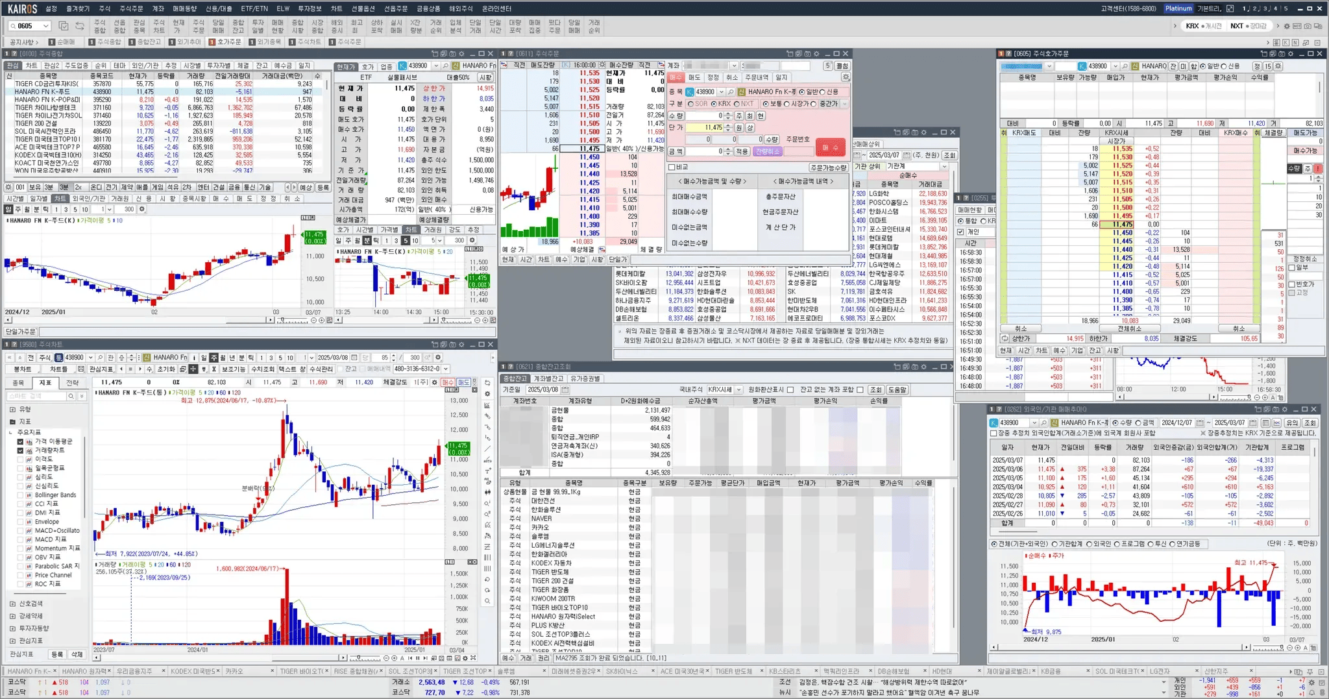The width and height of the screenshot is (1329, 699).
Task: Click the 전체취소 button under the order book
Action: [1128, 328]
